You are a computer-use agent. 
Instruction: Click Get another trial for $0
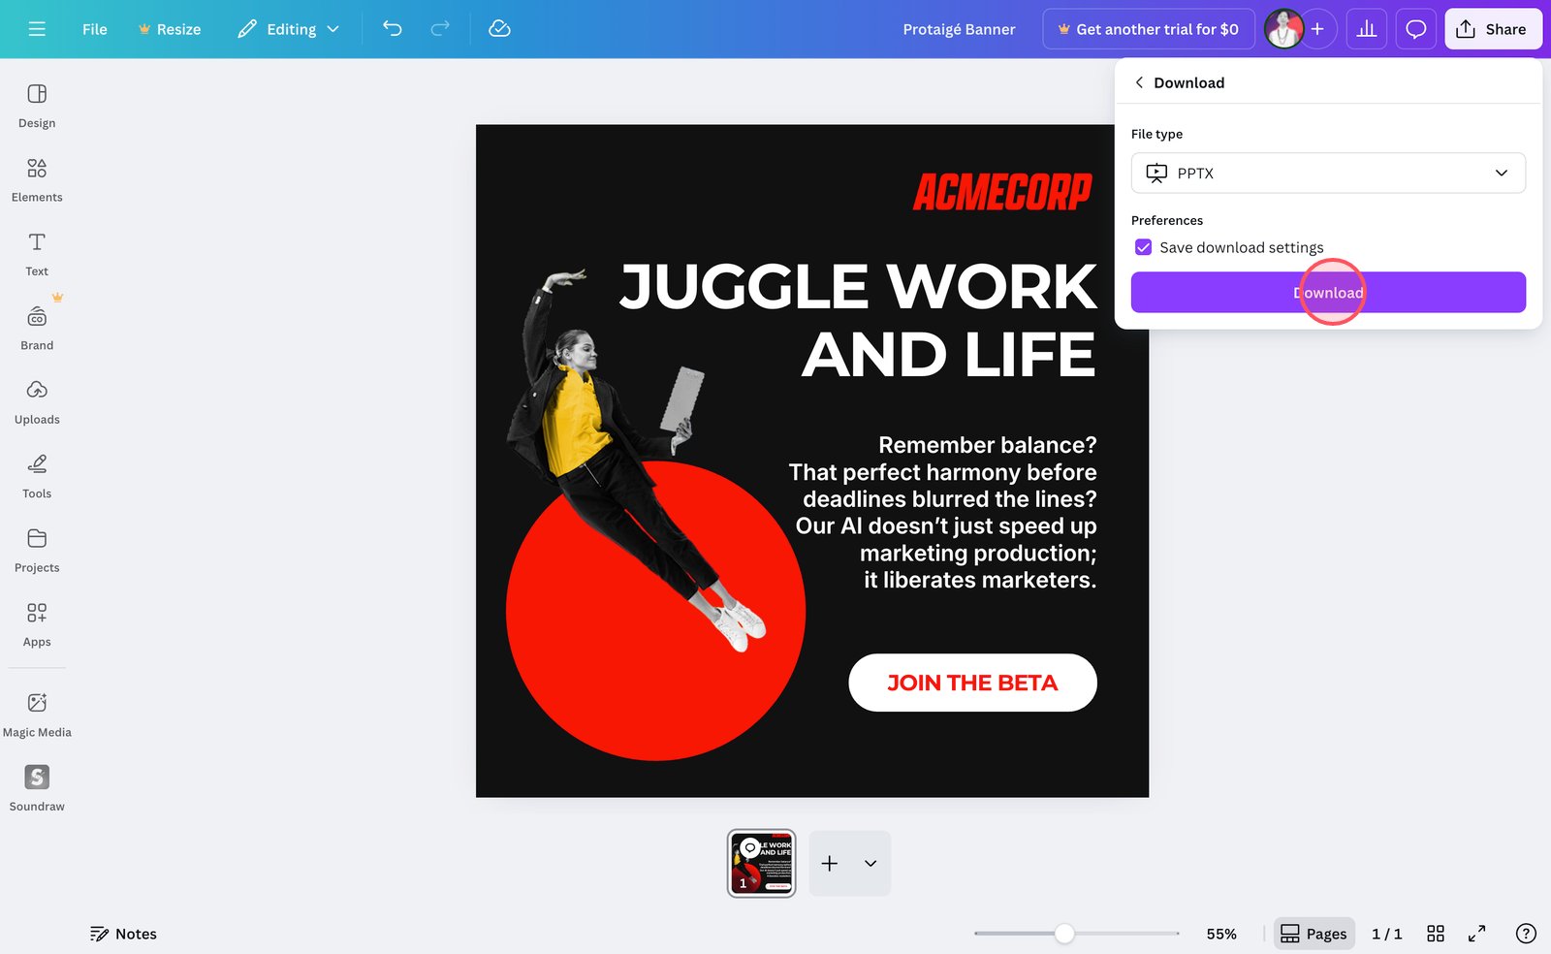(x=1149, y=29)
